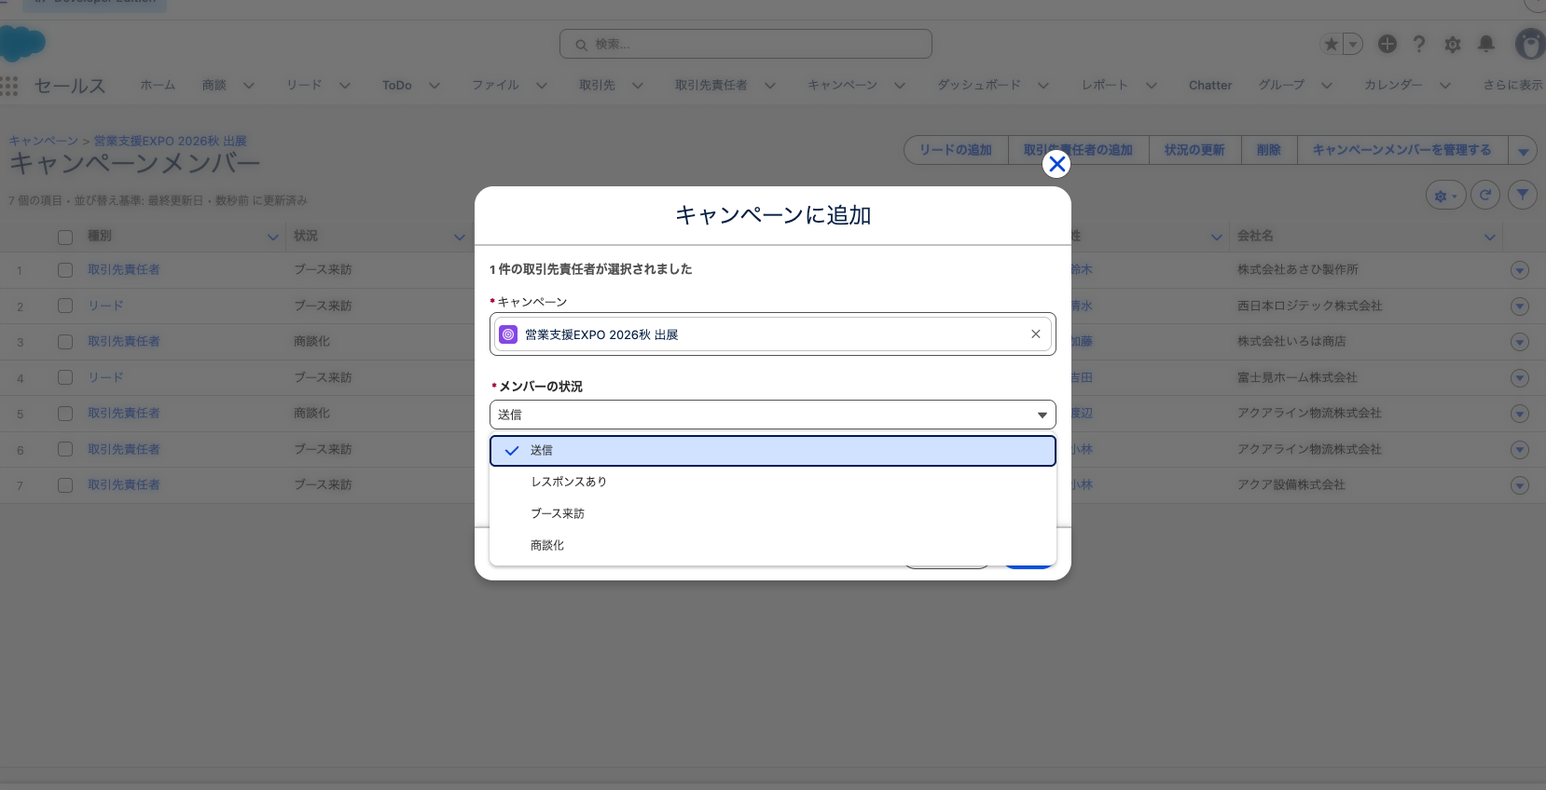Click the リードの追加 button
This screenshot has height=790, width=1546.
(956, 150)
